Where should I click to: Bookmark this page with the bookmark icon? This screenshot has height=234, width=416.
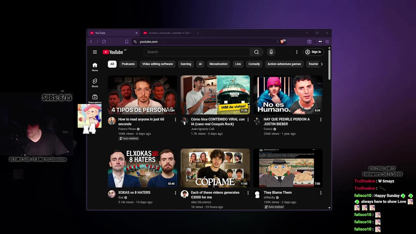click(x=127, y=42)
